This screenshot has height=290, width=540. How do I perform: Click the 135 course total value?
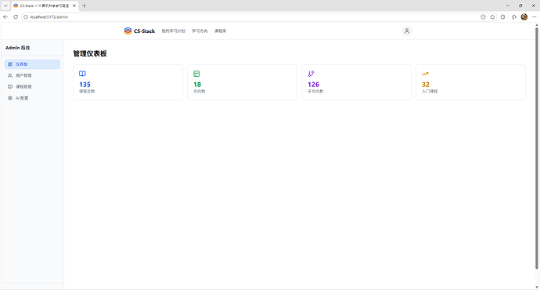(85, 85)
